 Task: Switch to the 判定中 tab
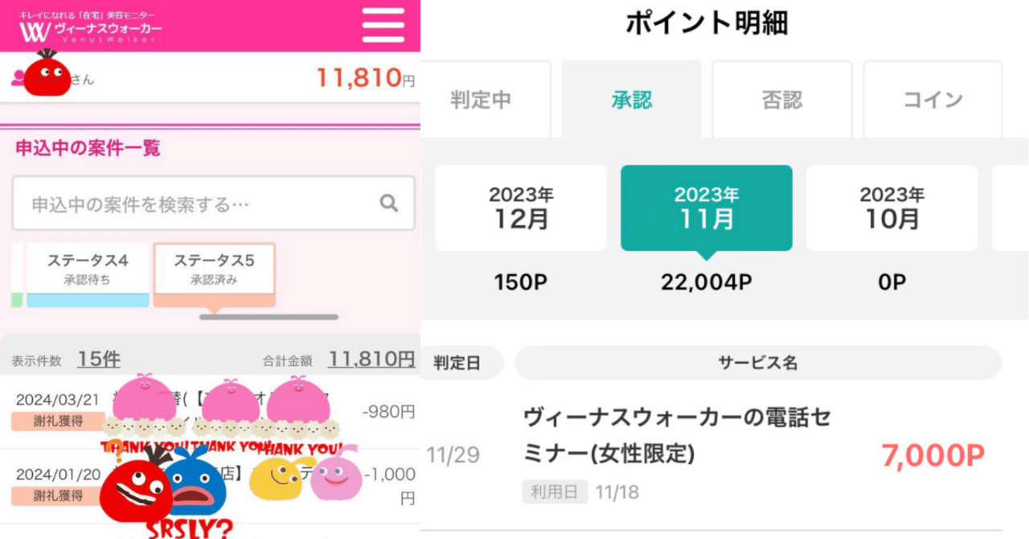(x=481, y=100)
